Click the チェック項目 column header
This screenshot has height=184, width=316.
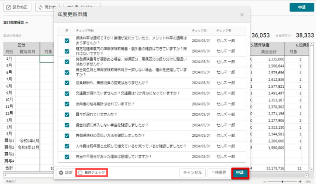pyautogui.click(x=85, y=30)
